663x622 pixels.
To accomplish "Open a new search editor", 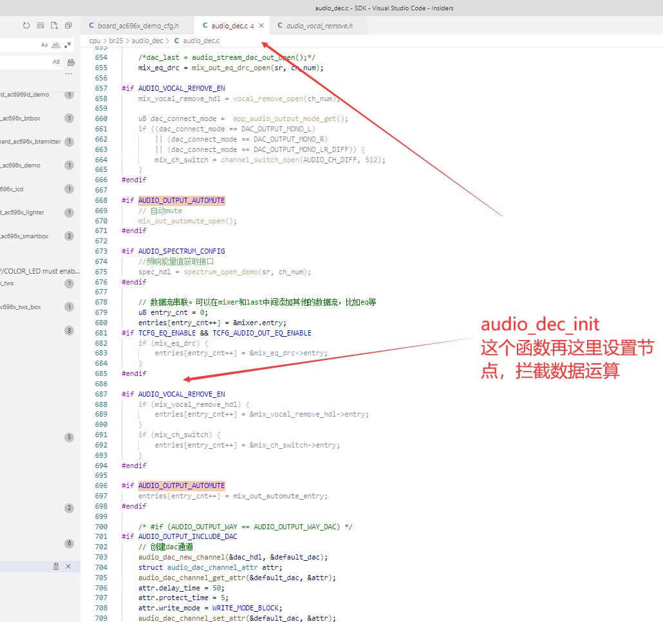I will tap(54, 25).
